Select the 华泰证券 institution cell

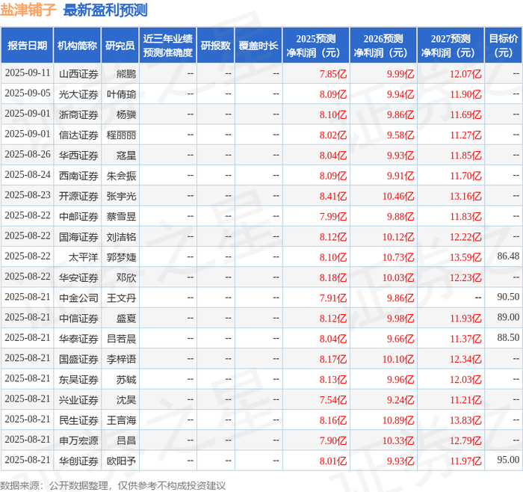[78, 339]
